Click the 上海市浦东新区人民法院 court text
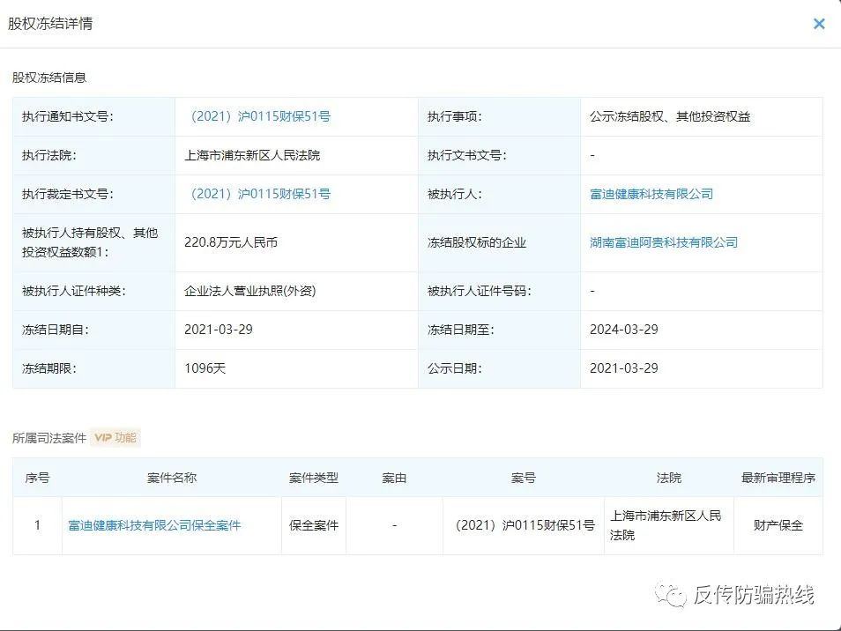The width and height of the screenshot is (841, 631). [x=256, y=155]
